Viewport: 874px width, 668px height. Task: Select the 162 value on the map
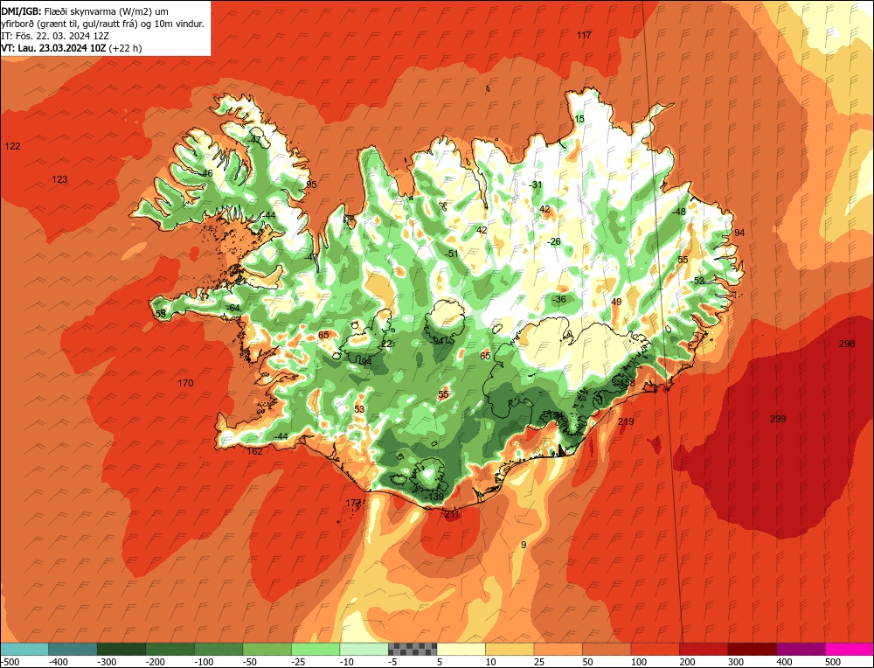pos(254,452)
